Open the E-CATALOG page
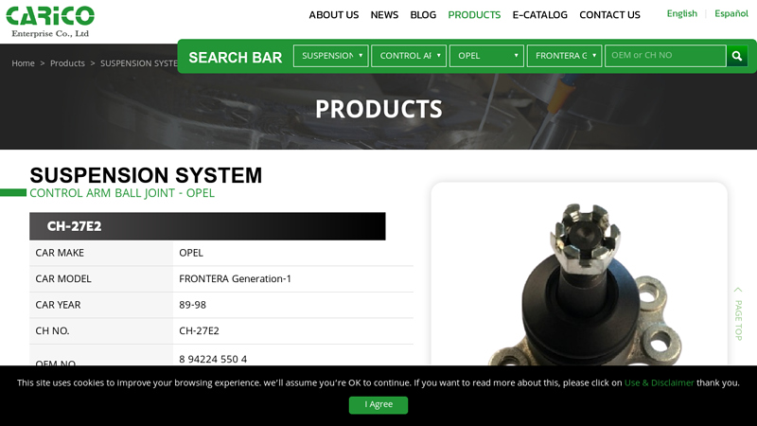 pos(539,15)
